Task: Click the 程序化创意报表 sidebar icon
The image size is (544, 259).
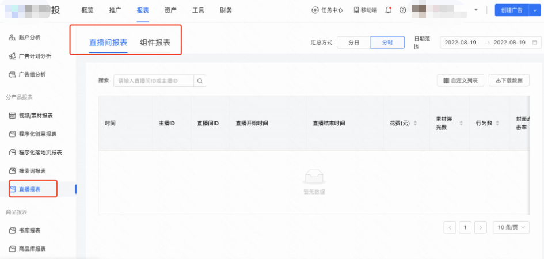Action: [12, 134]
